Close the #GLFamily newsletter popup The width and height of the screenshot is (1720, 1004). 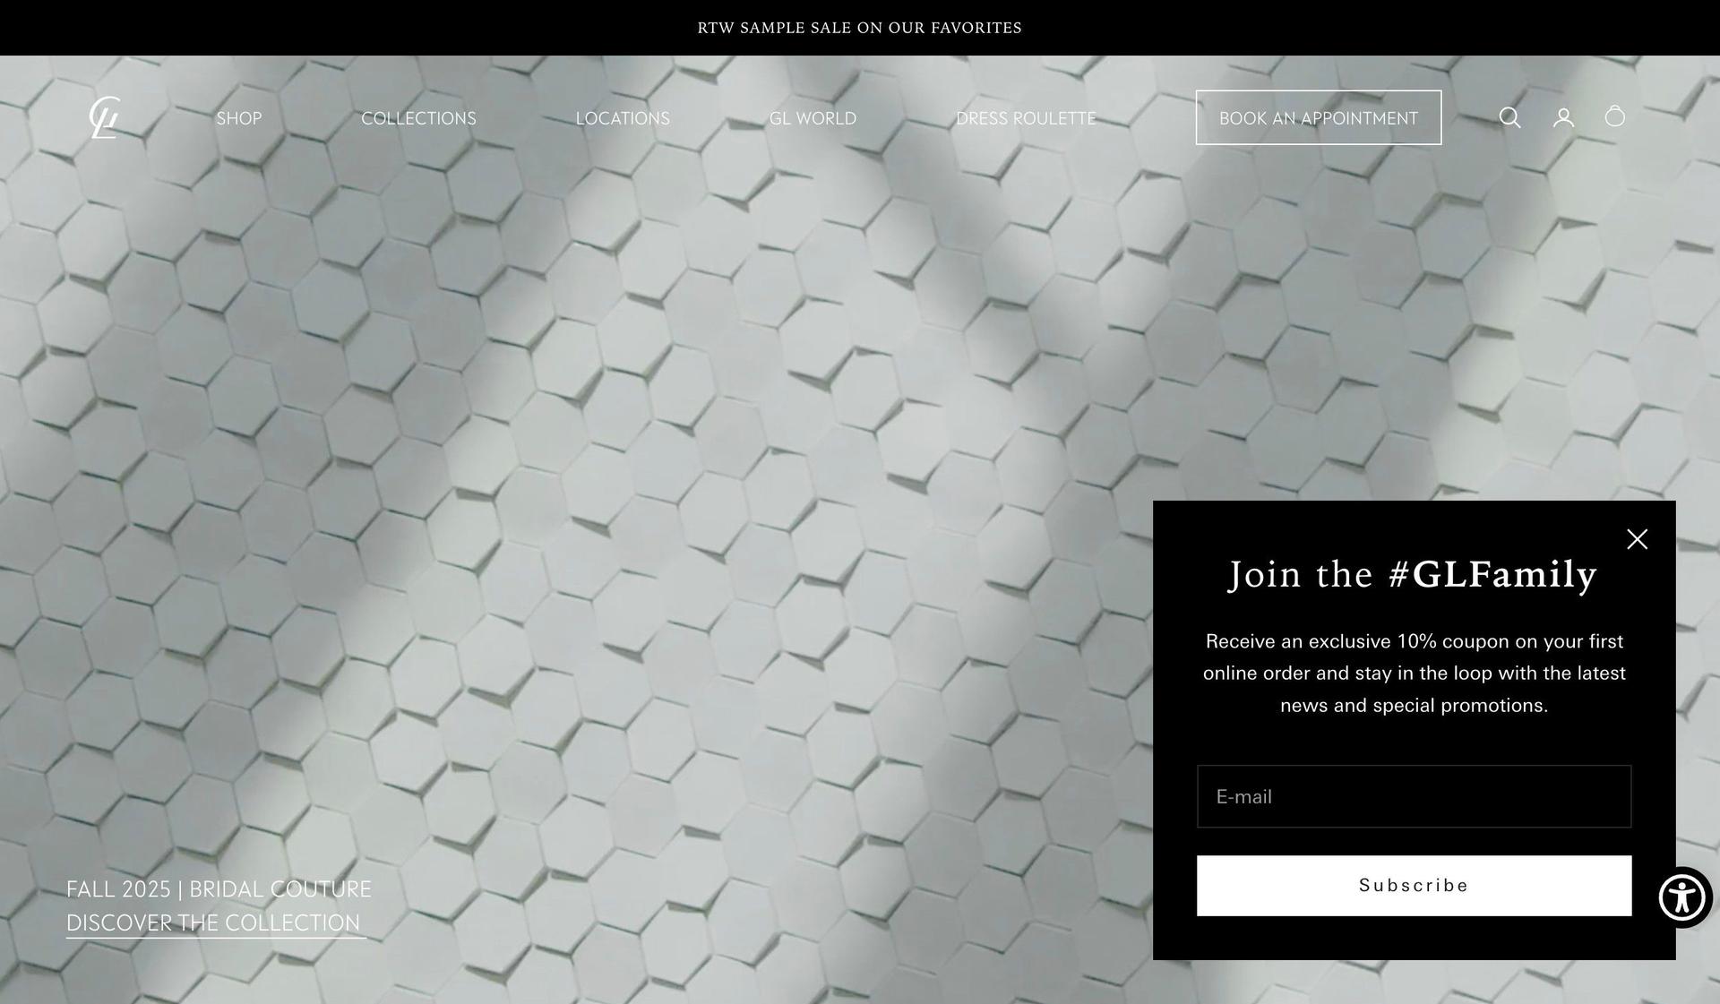[1637, 539]
